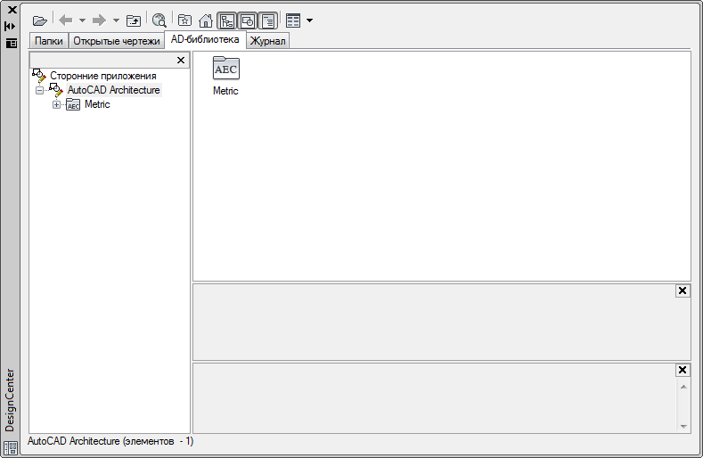
Task: Close the preview pane with its X
Action: [683, 290]
